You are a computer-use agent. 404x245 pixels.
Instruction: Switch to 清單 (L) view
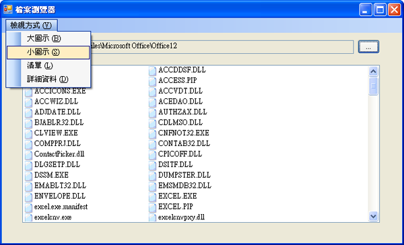[x=48, y=66]
